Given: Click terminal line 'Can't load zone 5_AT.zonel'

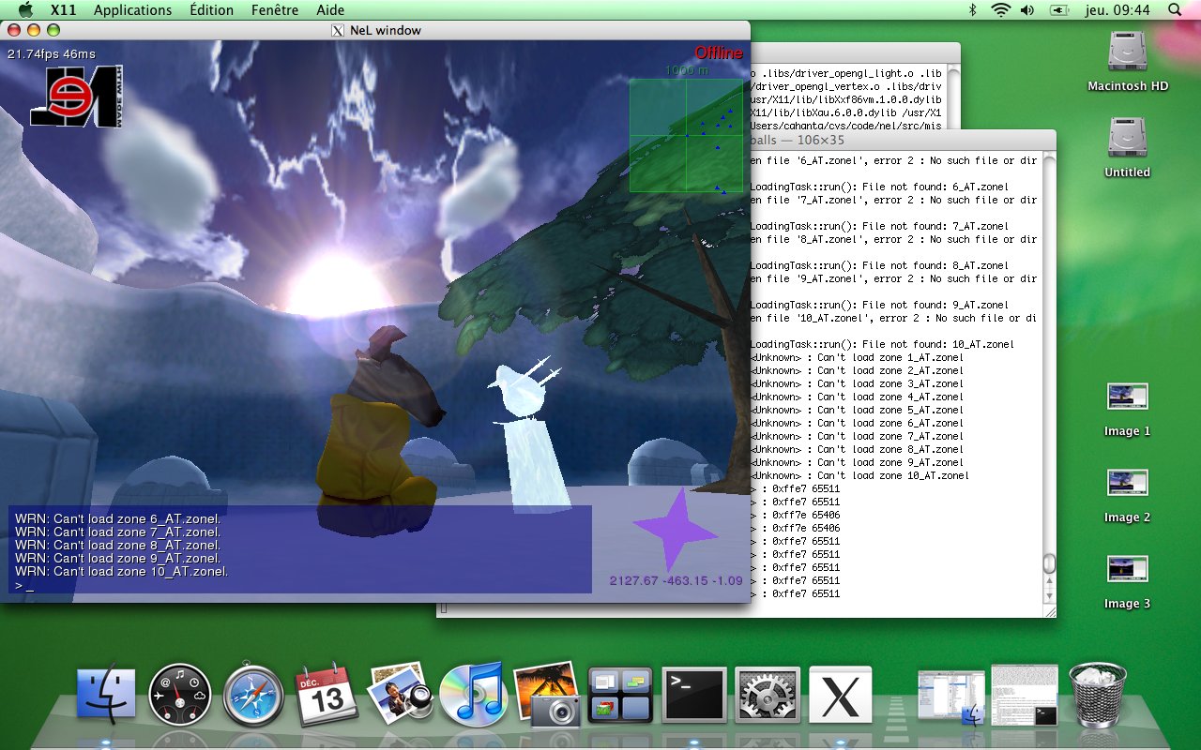Looking at the screenshot, I should pos(858,410).
